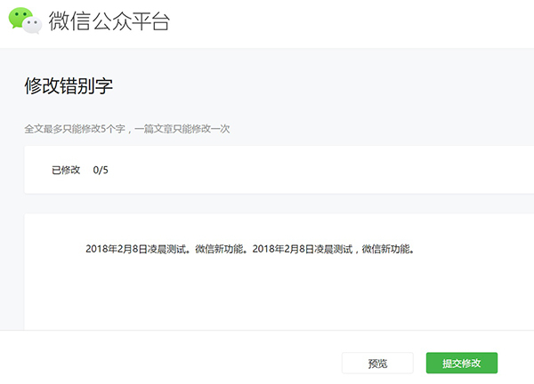
Task: Click the 微信公众平台 header title
Action: (x=109, y=21)
